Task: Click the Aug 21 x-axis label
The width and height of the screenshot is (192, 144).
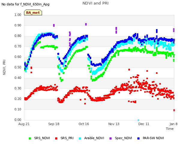Action: click(x=24, y=124)
